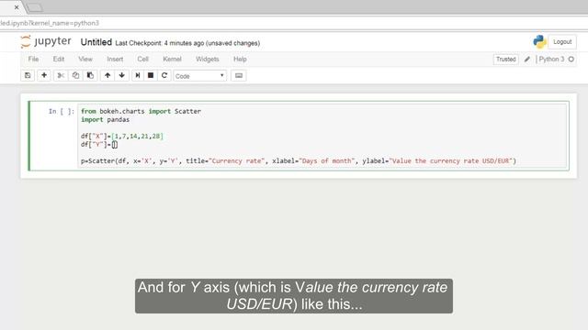This screenshot has width=588, height=330.
Task: Click the Last Checkpoint status text
Action: point(187,43)
